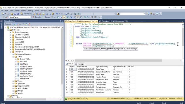Undo the last edit

57,14
